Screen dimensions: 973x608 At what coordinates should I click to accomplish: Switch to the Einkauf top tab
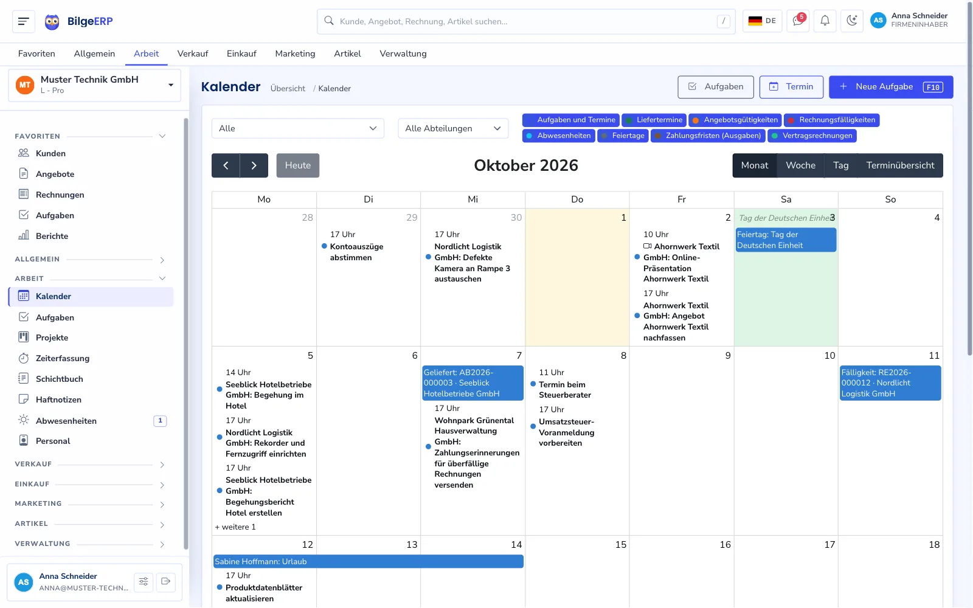241,54
